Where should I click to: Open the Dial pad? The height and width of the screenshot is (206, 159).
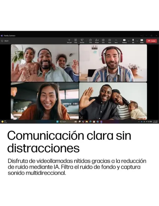coord(69,41)
